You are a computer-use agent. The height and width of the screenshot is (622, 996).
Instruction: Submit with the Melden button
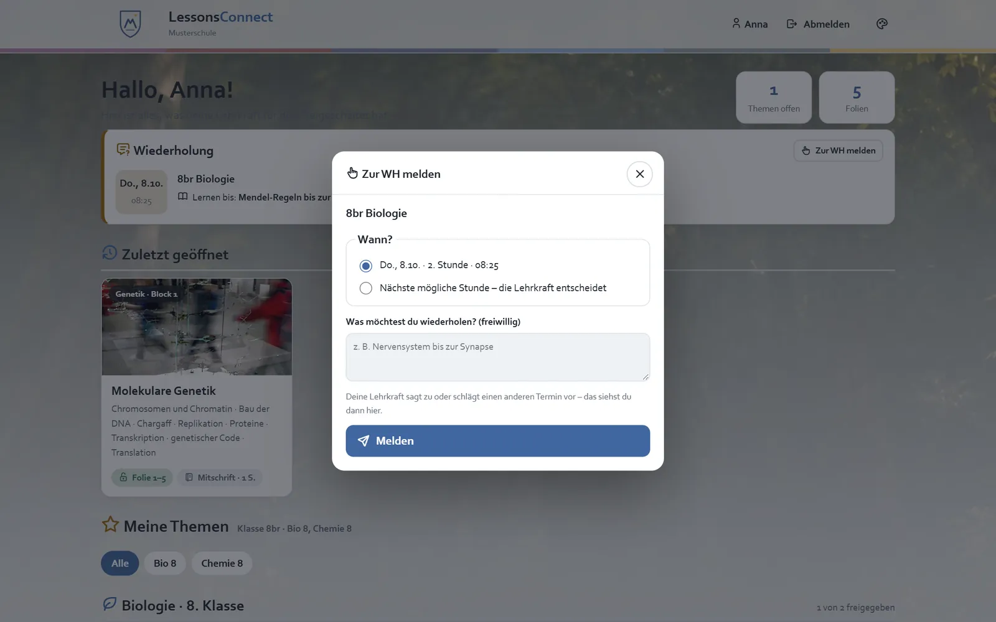tap(497, 441)
